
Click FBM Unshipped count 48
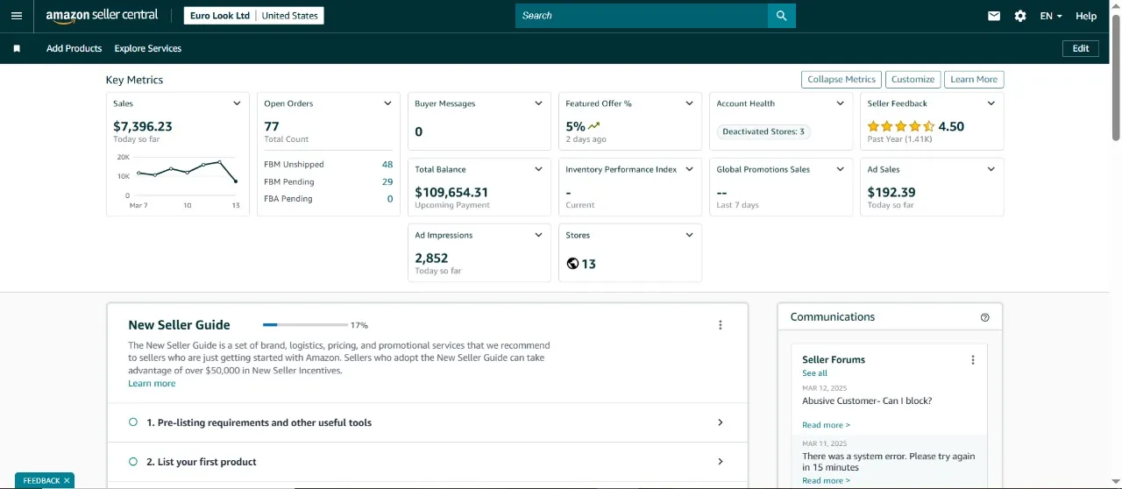pyautogui.click(x=387, y=164)
